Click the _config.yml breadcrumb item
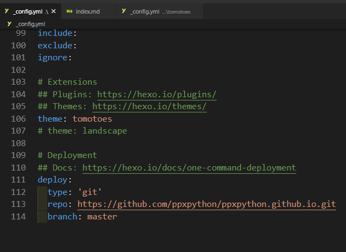 click(30, 24)
